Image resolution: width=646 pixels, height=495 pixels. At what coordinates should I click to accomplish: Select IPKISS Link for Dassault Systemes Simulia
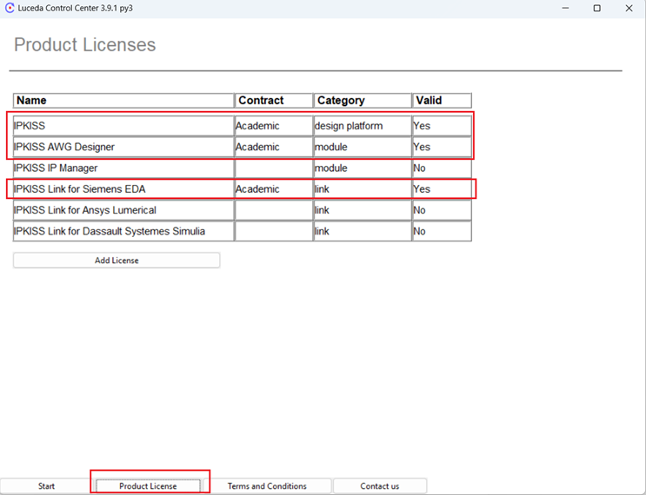click(x=123, y=231)
